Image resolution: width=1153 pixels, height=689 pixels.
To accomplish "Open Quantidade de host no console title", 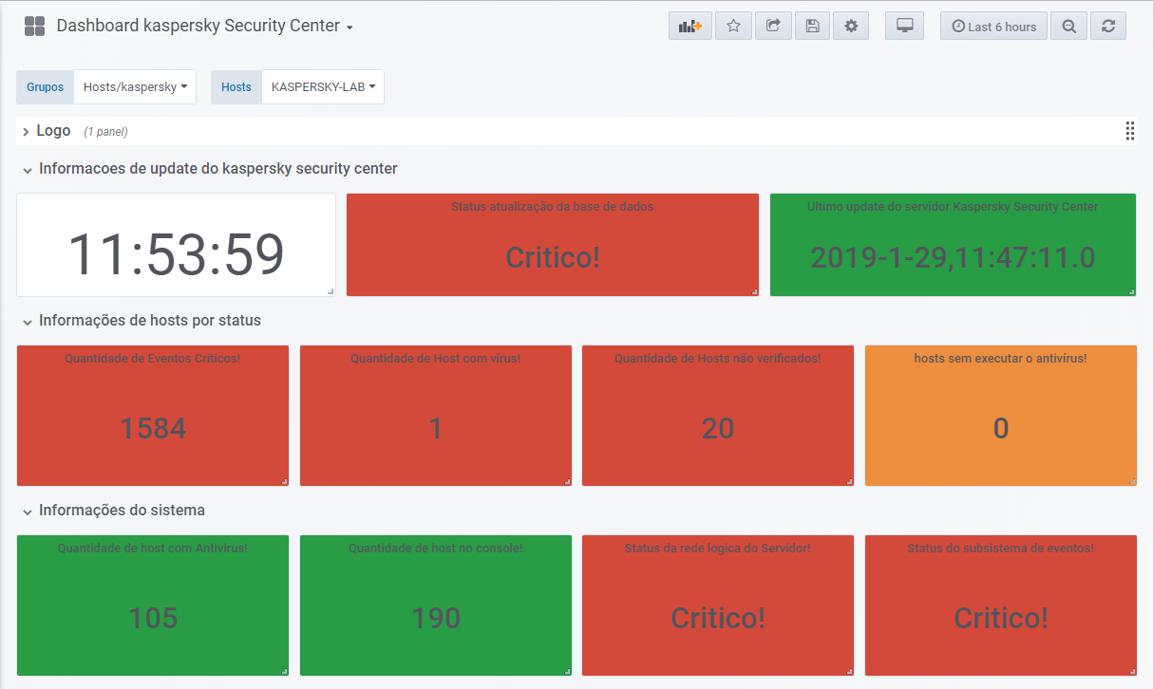I will pos(435,548).
